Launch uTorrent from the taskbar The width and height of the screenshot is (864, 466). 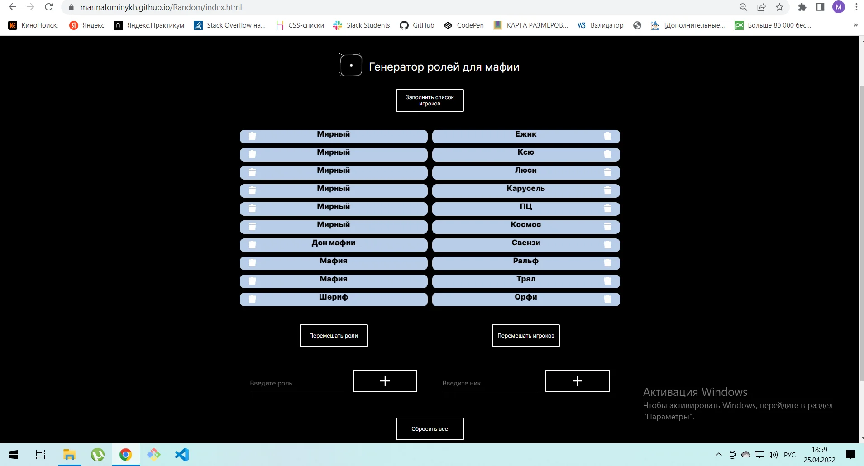pyautogui.click(x=98, y=455)
